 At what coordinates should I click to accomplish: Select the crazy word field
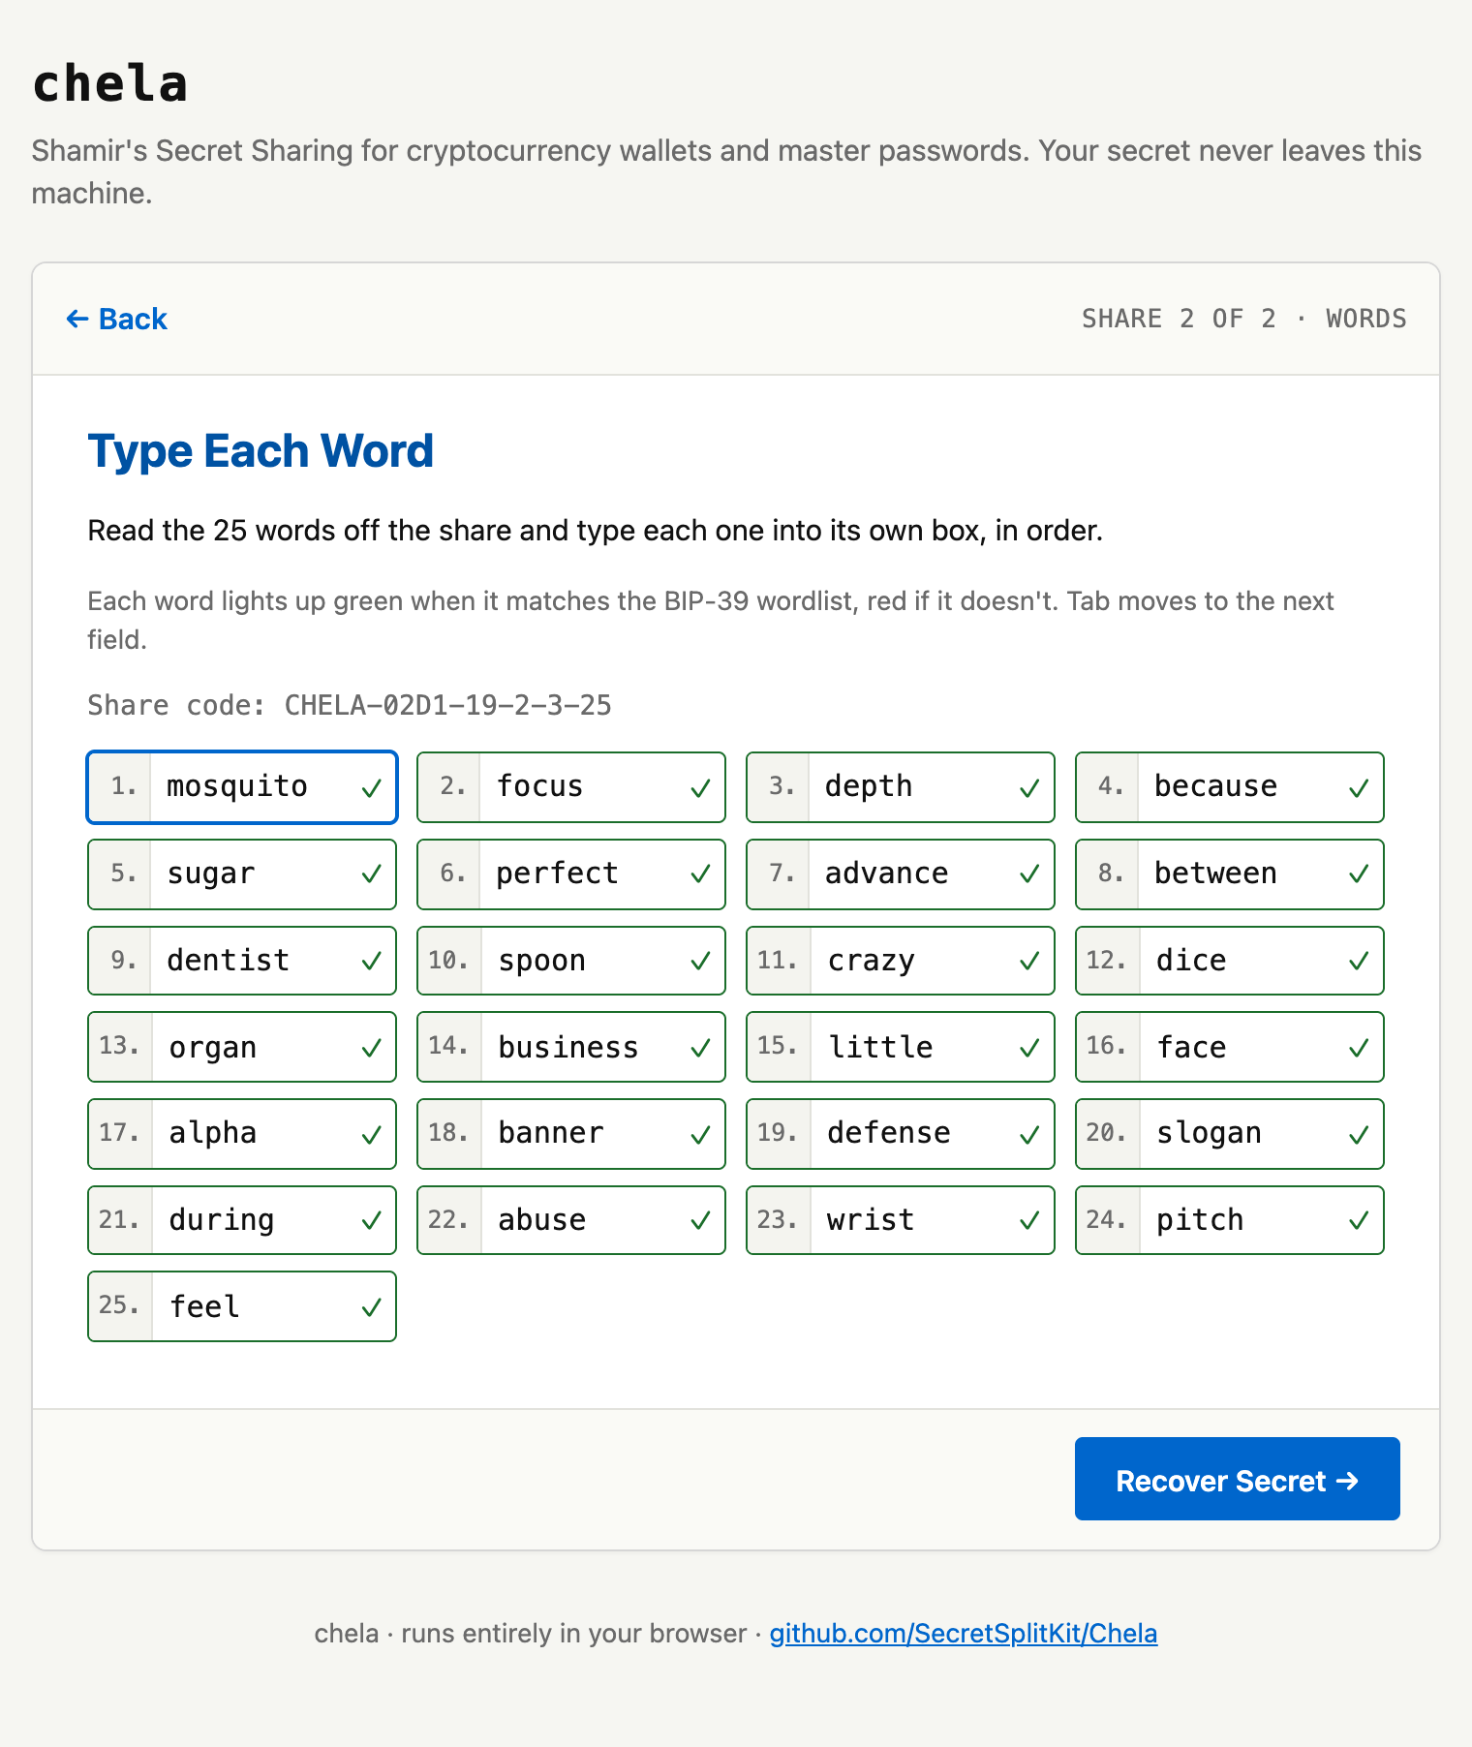click(x=901, y=961)
